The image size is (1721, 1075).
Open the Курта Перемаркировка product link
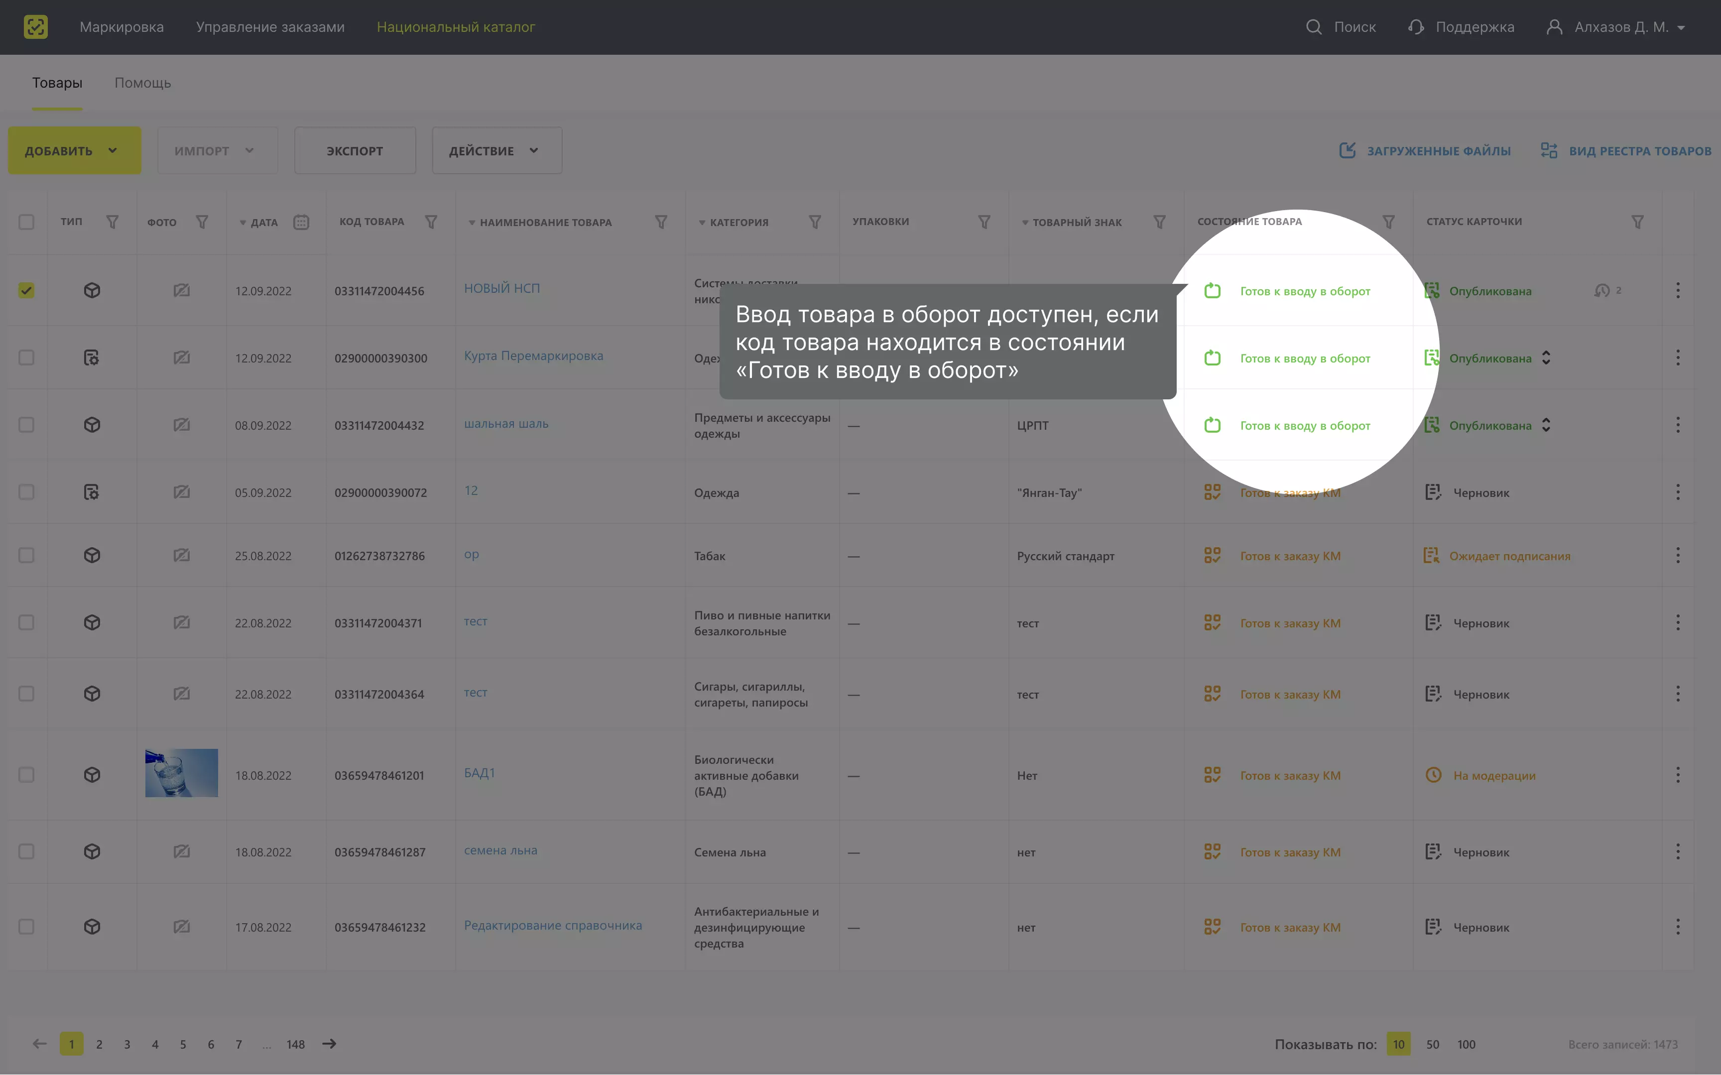533,356
